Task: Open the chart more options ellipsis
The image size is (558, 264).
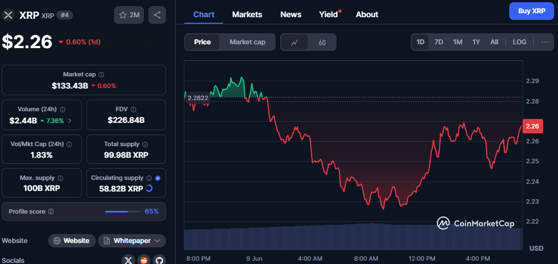Action: [545, 42]
